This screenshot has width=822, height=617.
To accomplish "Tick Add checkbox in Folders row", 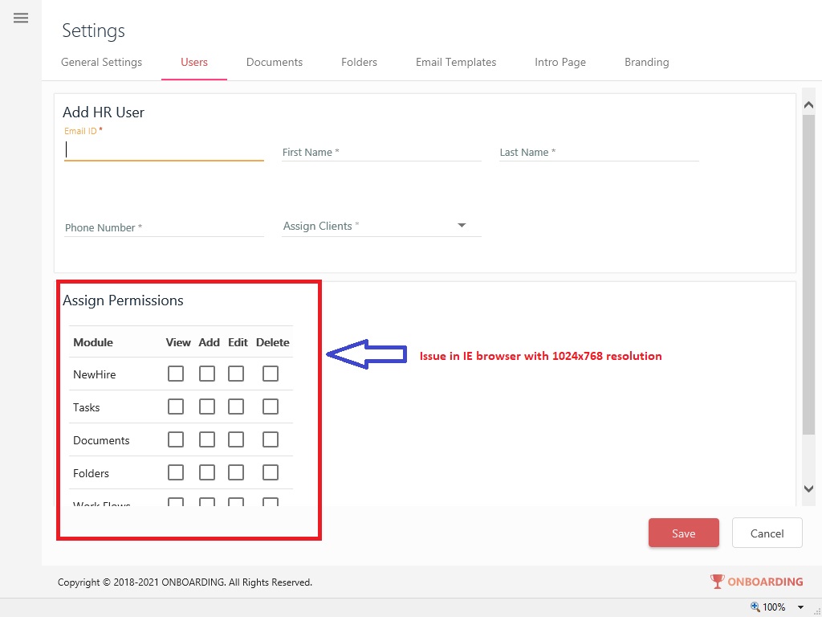I will 207,472.
